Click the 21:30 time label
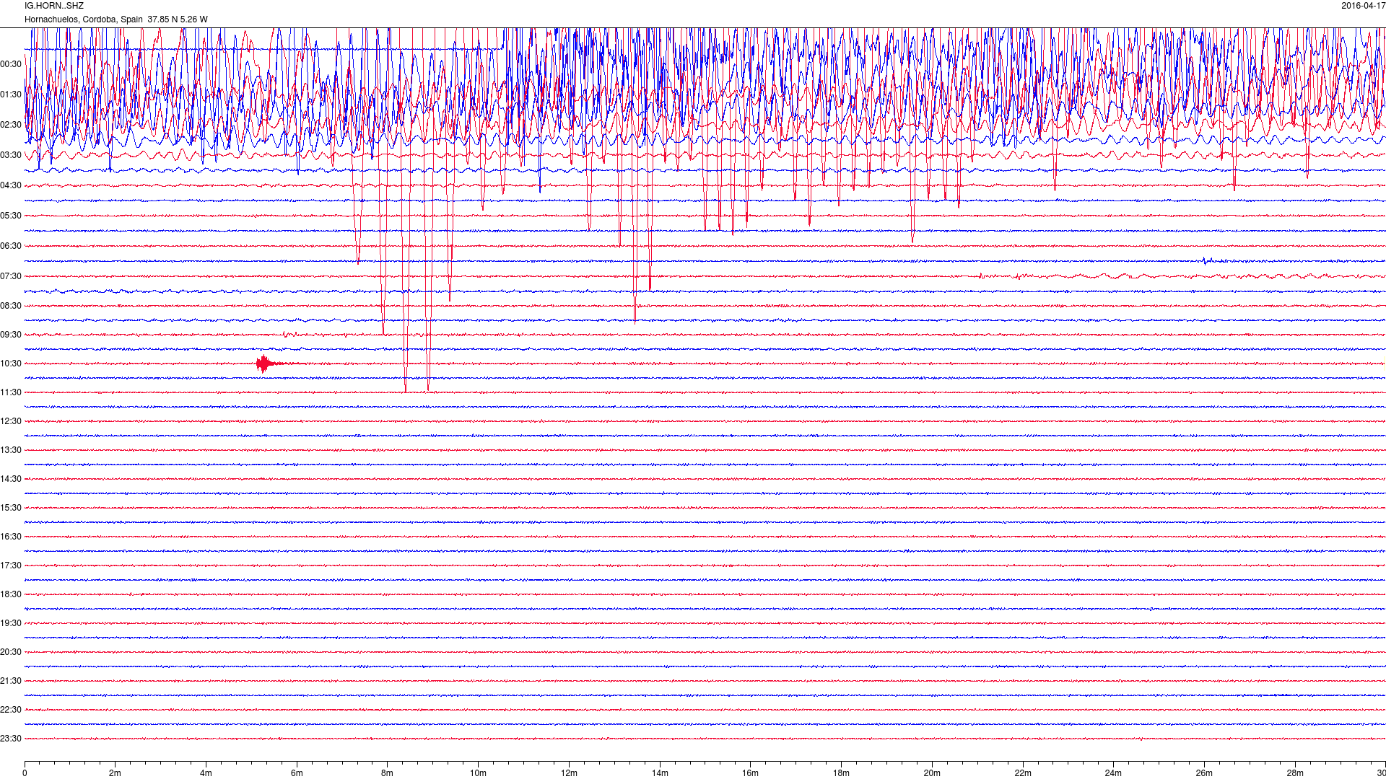Viewport: 1386px width, 779px height. 11,681
